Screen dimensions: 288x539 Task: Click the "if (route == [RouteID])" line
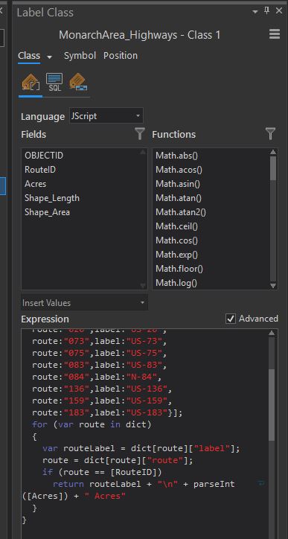coord(102,472)
